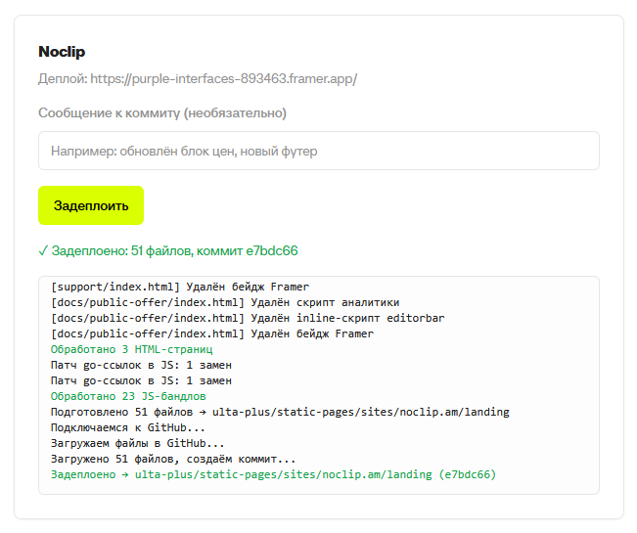Click log line Удалён inline-скрипт editorbar

click(x=248, y=318)
